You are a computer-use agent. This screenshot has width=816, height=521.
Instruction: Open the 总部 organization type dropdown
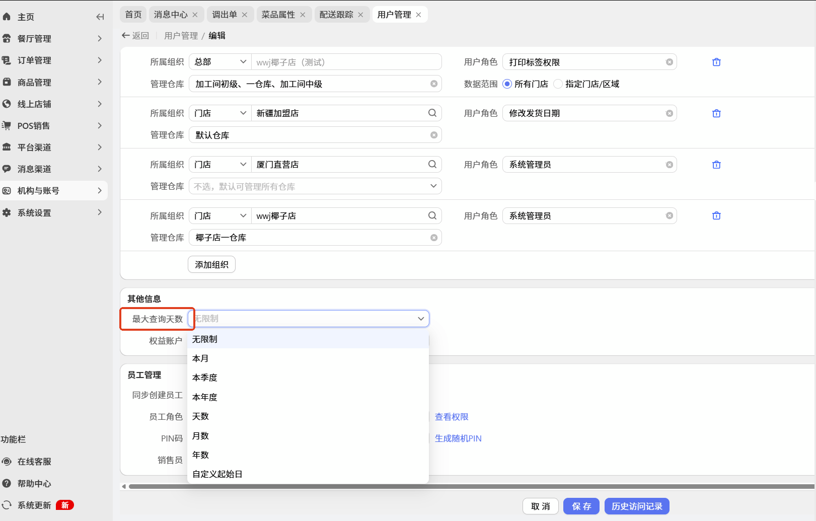click(220, 62)
